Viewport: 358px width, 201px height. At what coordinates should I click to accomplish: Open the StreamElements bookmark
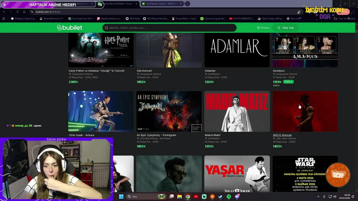(x=52, y=19)
